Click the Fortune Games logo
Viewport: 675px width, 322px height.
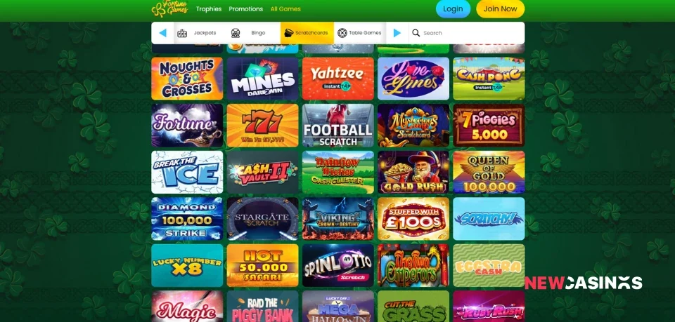[x=170, y=8]
